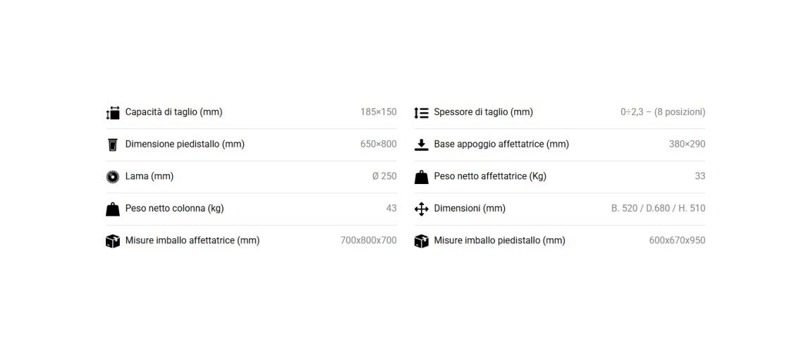
Task: Click the Base appoggio affettatrice (mm) label
Action: coord(501,144)
